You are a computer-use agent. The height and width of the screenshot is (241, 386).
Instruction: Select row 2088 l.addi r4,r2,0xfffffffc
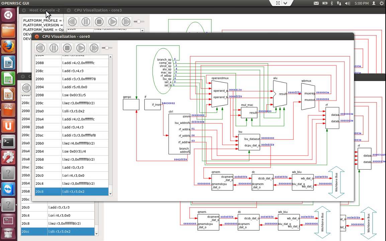pos(72,63)
